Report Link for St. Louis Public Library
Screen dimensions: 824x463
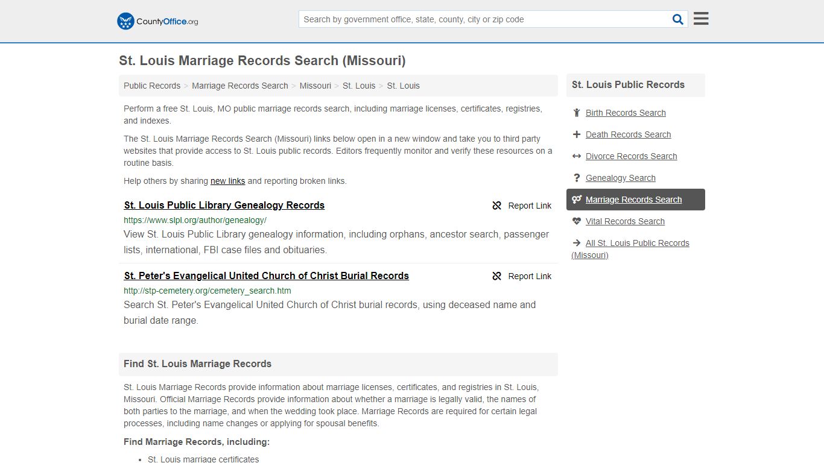point(522,206)
